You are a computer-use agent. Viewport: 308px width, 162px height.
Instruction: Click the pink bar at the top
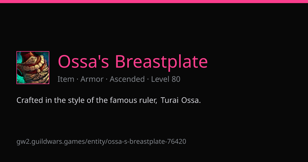154,2
